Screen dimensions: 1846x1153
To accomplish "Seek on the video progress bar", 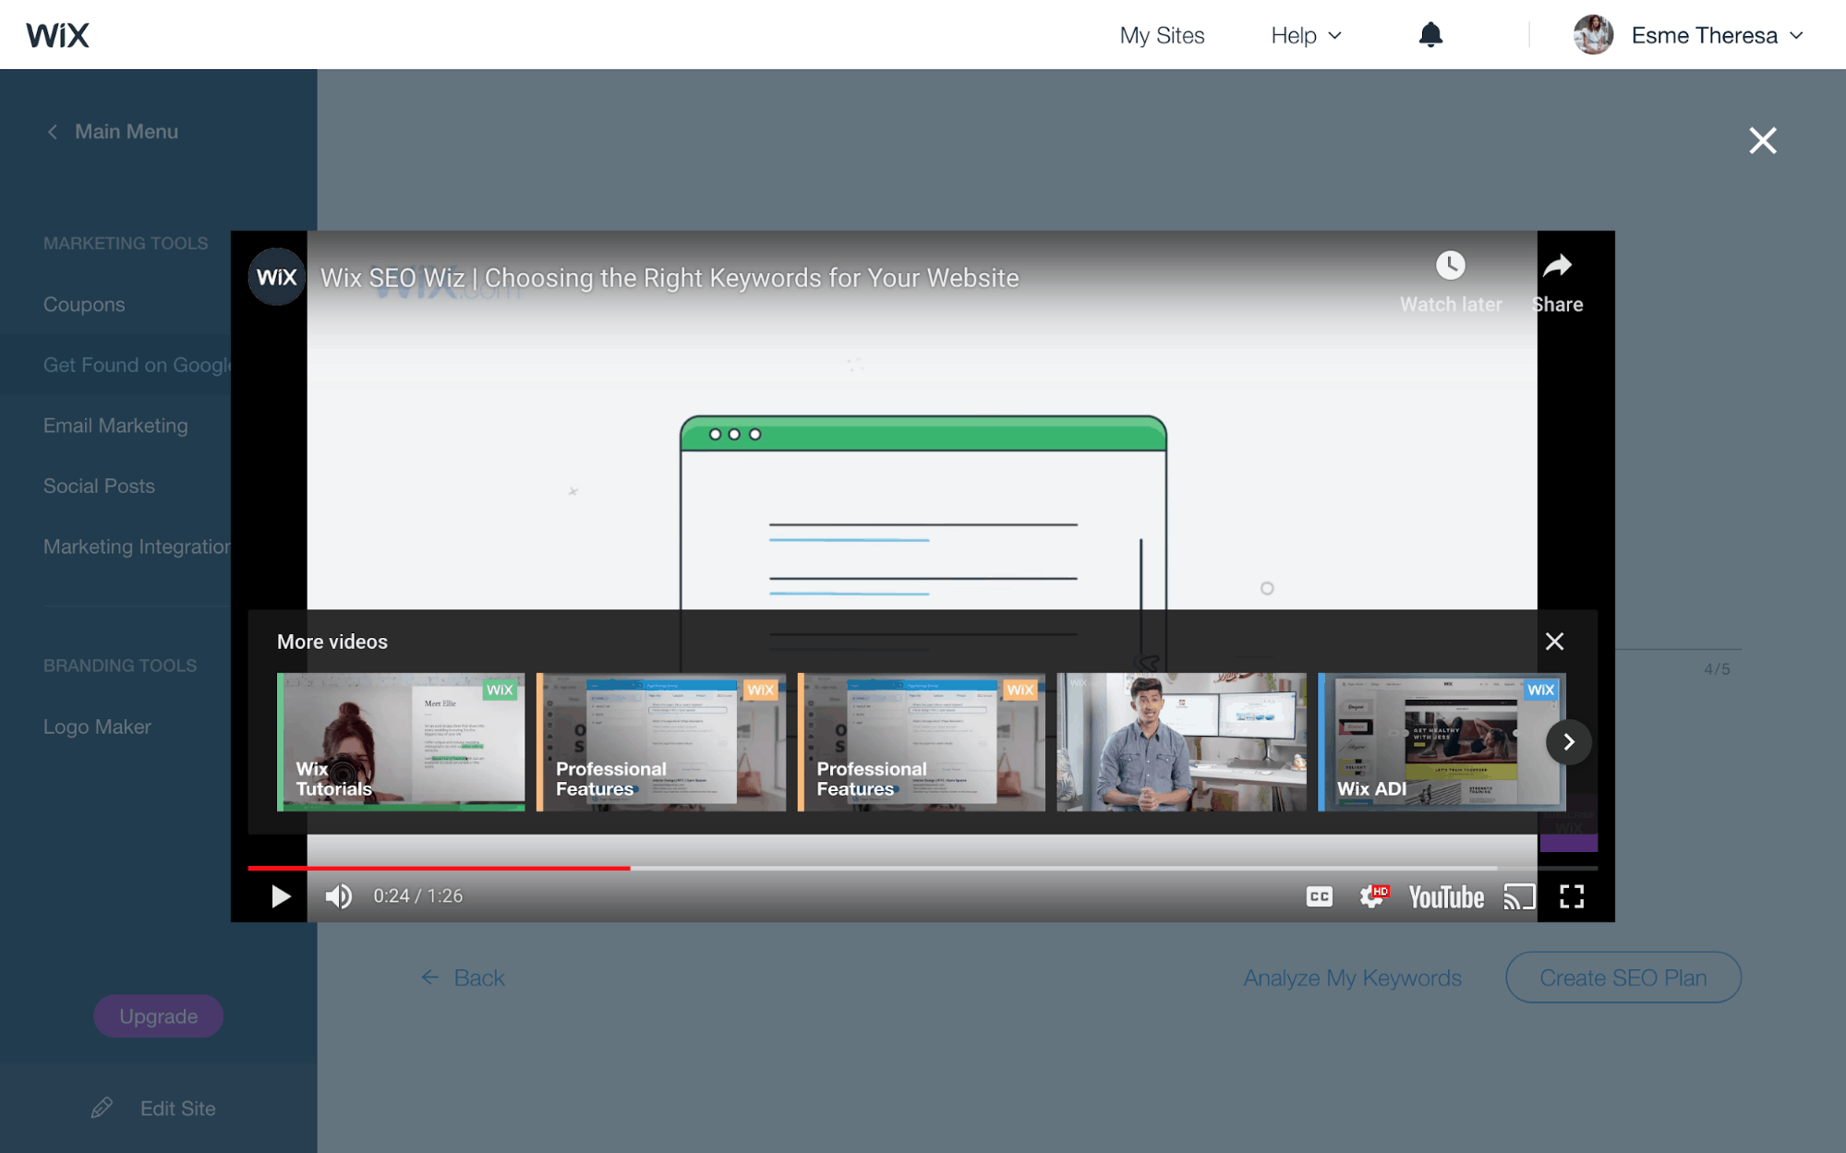I will pos(923,868).
